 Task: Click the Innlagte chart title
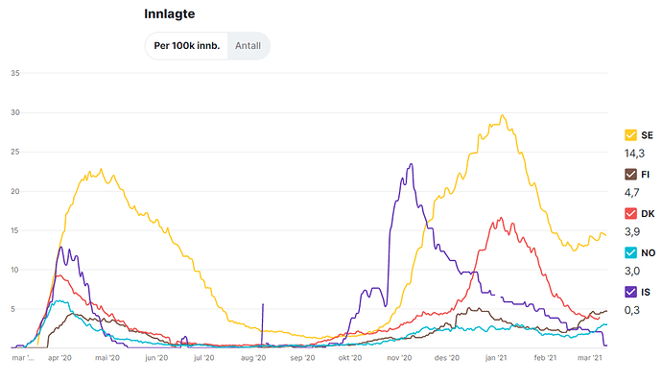pos(169,14)
